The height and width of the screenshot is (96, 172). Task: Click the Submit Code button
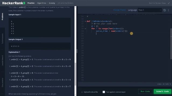click(162, 91)
